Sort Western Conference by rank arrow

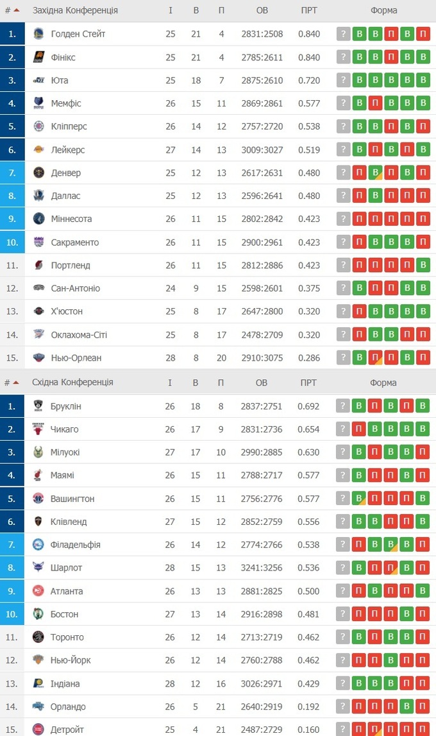[x=16, y=10]
